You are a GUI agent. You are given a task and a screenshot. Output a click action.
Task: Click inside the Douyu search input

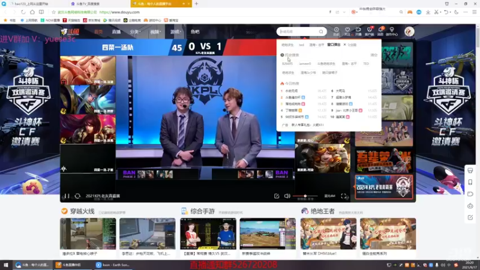[298, 32]
